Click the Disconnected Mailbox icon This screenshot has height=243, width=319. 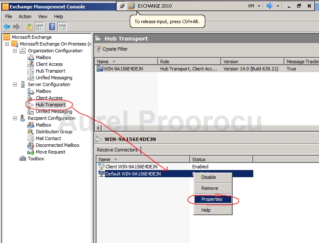pyautogui.click(x=30, y=145)
